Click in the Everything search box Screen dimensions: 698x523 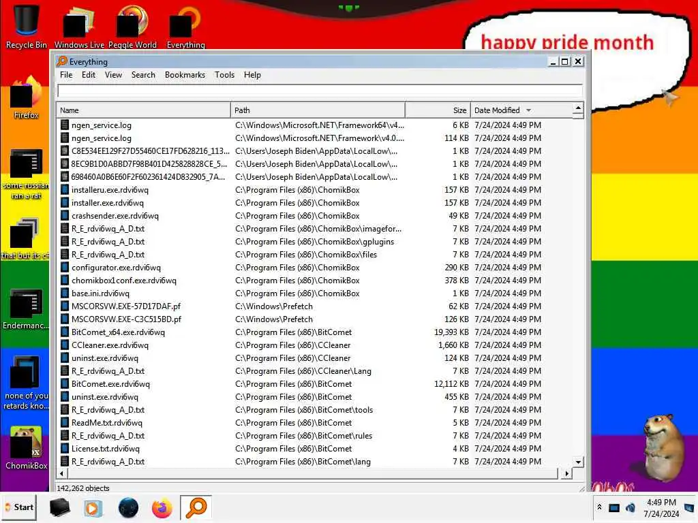click(x=320, y=91)
